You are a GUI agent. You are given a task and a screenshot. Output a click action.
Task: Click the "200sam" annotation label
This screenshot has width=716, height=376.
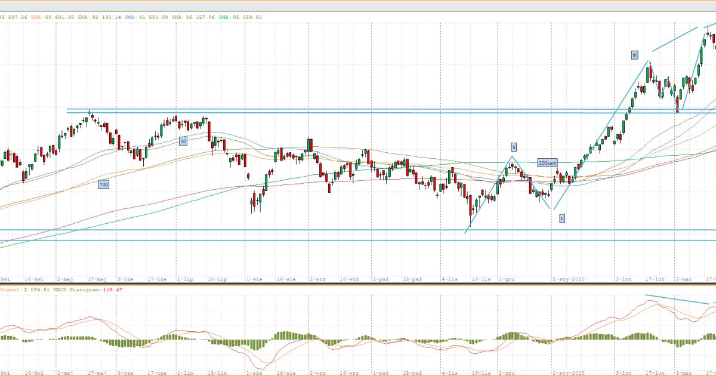point(548,162)
